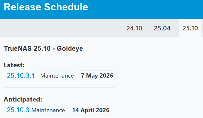Click Maintenance badge beside 25.10.3
Viewport: 203px width, 118px height.
coord(48,110)
